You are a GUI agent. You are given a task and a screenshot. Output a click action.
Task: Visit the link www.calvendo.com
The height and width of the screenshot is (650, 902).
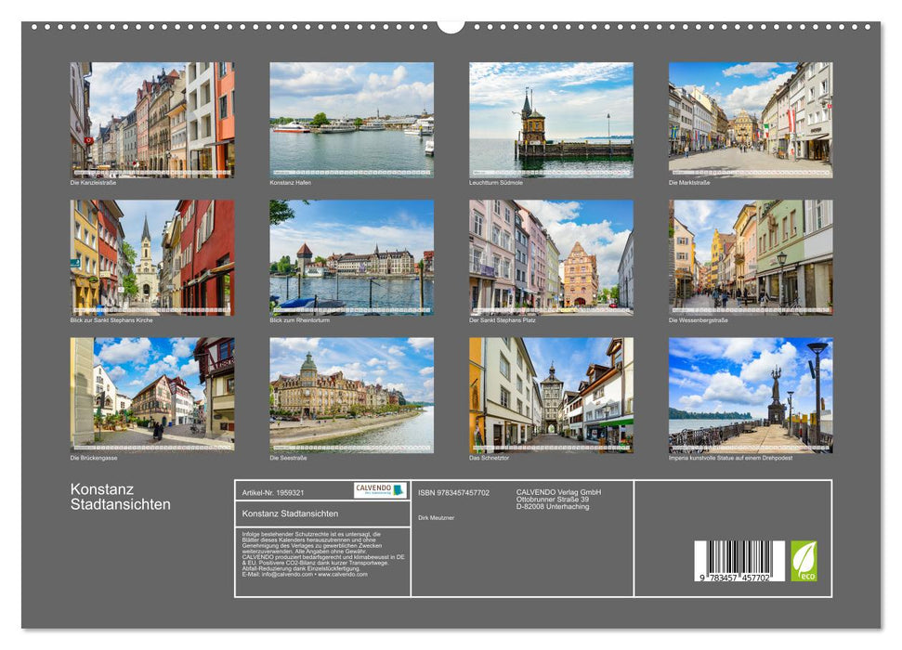point(343,576)
